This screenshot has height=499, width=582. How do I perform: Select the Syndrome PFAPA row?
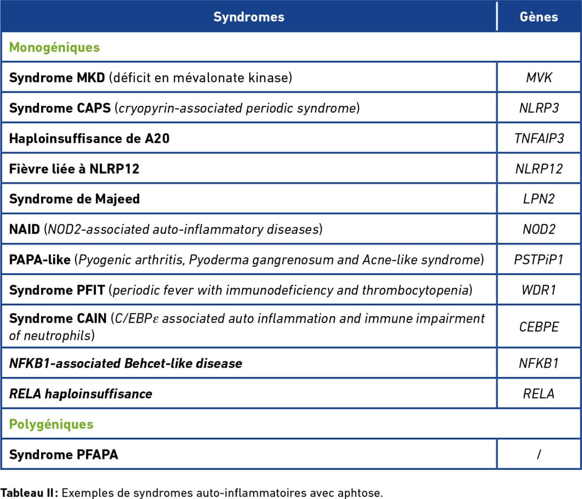point(63,454)
